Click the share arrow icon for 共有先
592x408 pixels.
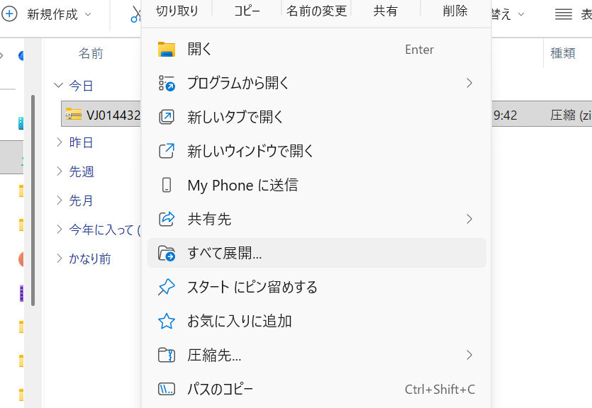point(167,219)
